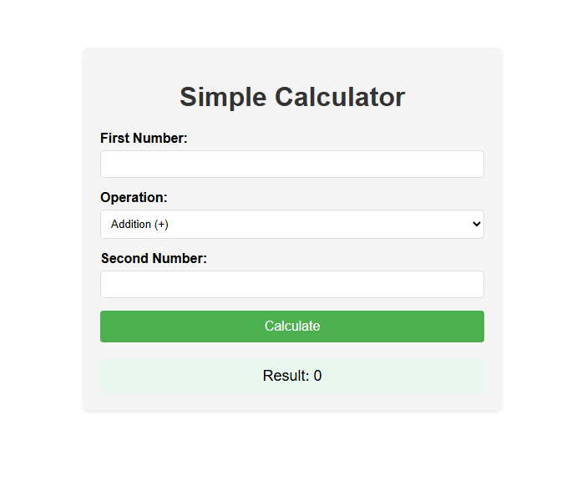Click the left edge of First Number field
This screenshot has width=587, height=486.
point(107,165)
